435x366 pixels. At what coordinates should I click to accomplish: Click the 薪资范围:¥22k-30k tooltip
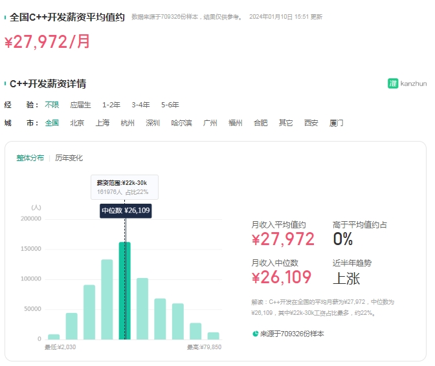point(124,188)
